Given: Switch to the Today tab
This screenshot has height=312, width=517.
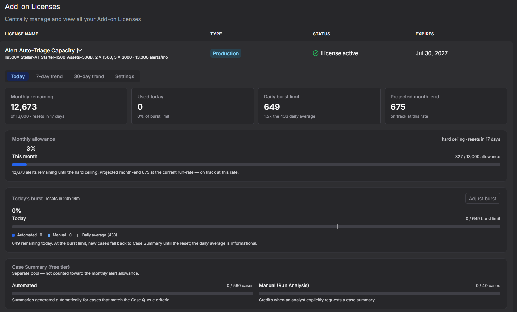Looking at the screenshot, I should coord(18,76).
